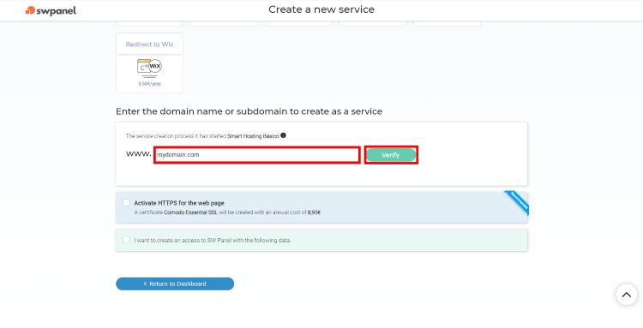Click Return to Dashboard button
This screenshot has width=643, height=328.
[x=175, y=283]
